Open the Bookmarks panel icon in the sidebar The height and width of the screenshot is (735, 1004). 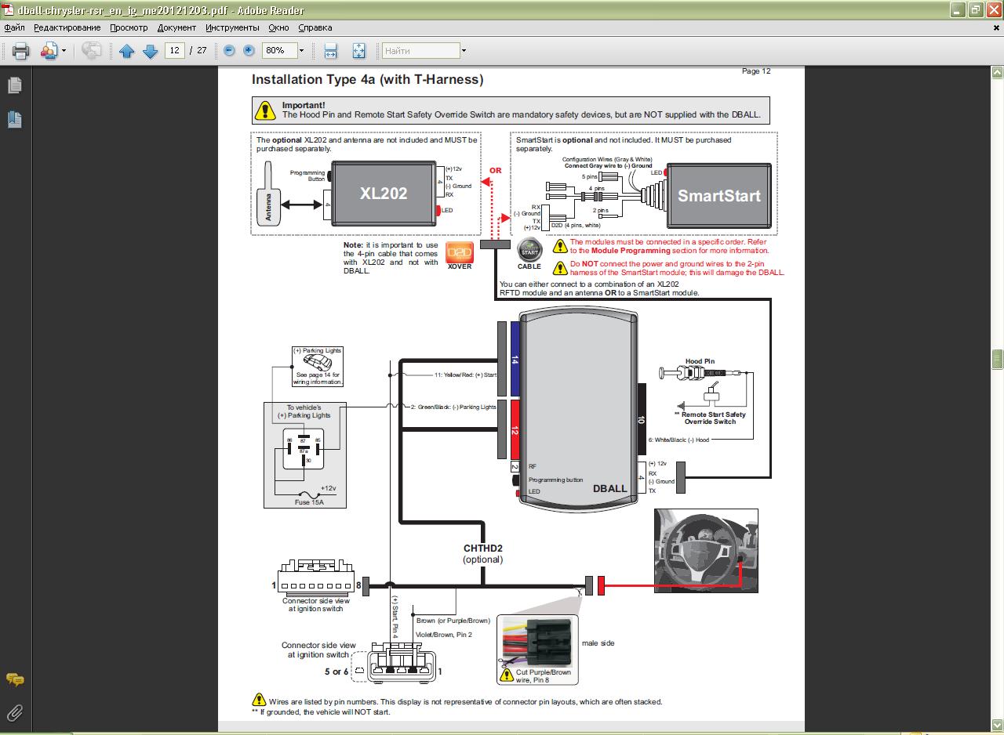pyautogui.click(x=14, y=119)
